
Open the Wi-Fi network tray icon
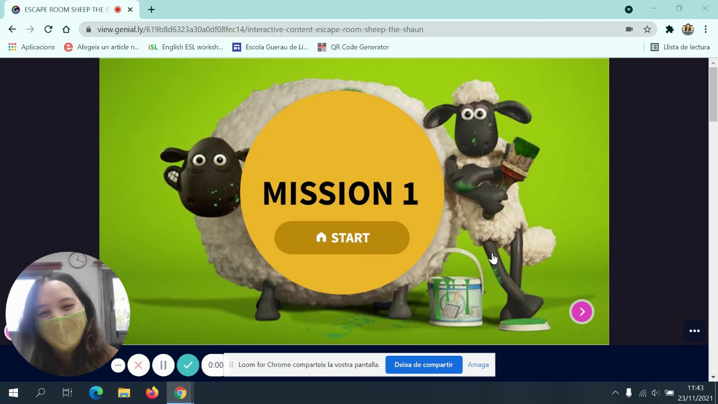[642, 393]
